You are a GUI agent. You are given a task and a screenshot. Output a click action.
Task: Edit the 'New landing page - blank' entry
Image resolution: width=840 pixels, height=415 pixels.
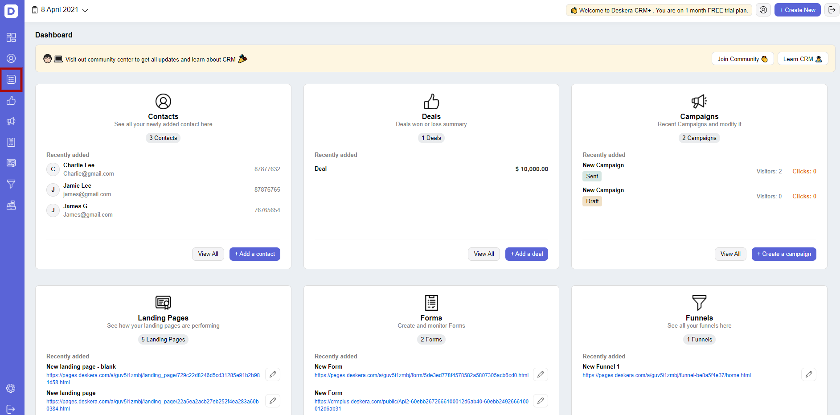coord(273,374)
